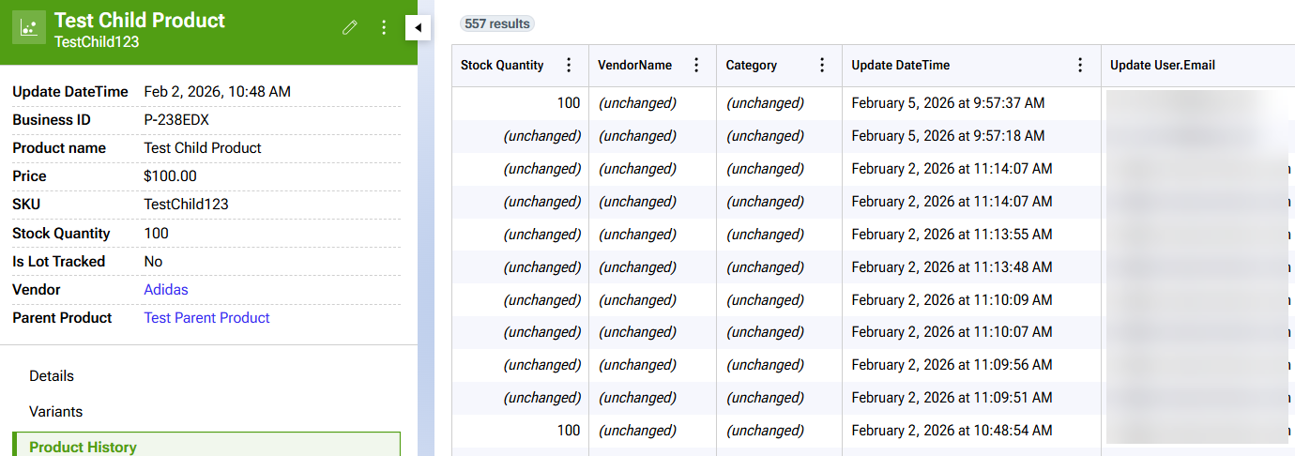Select the Product History tab

pyautogui.click(x=83, y=447)
